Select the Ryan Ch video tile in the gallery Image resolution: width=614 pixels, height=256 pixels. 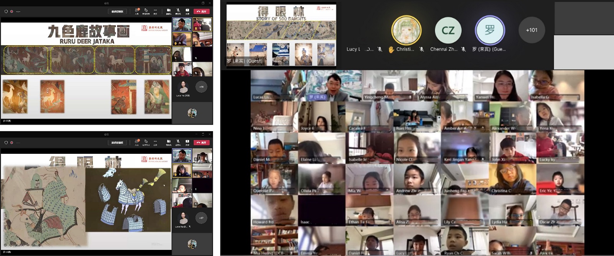pos(465,241)
